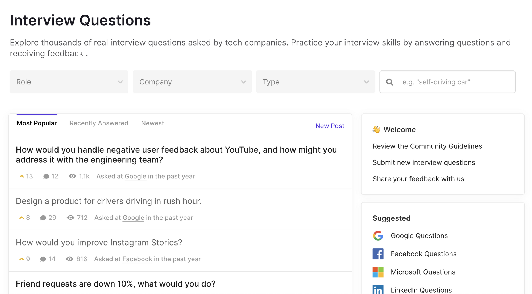Click the Suggested section heading
The image size is (532, 294).
pyautogui.click(x=392, y=218)
